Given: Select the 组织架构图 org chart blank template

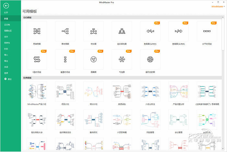Looking at the screenshot, I should click(122, 31).
